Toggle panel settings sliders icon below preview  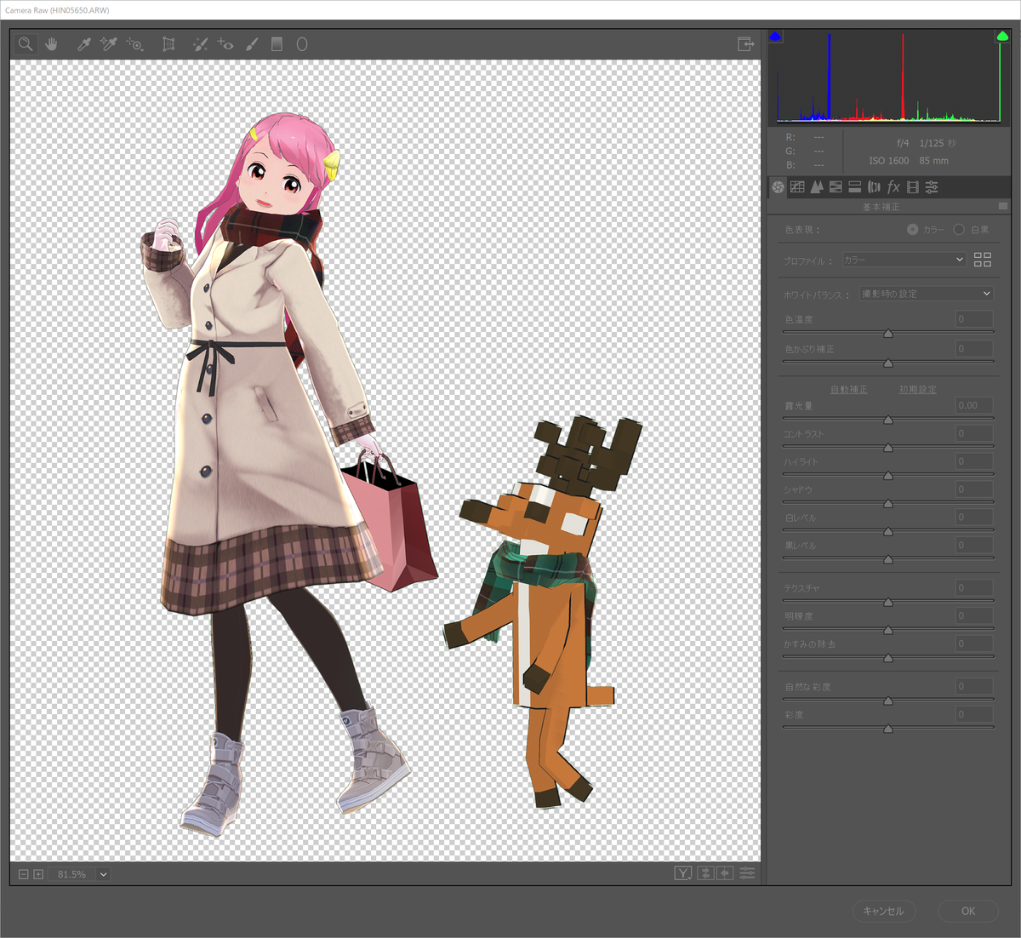point(747,873)
